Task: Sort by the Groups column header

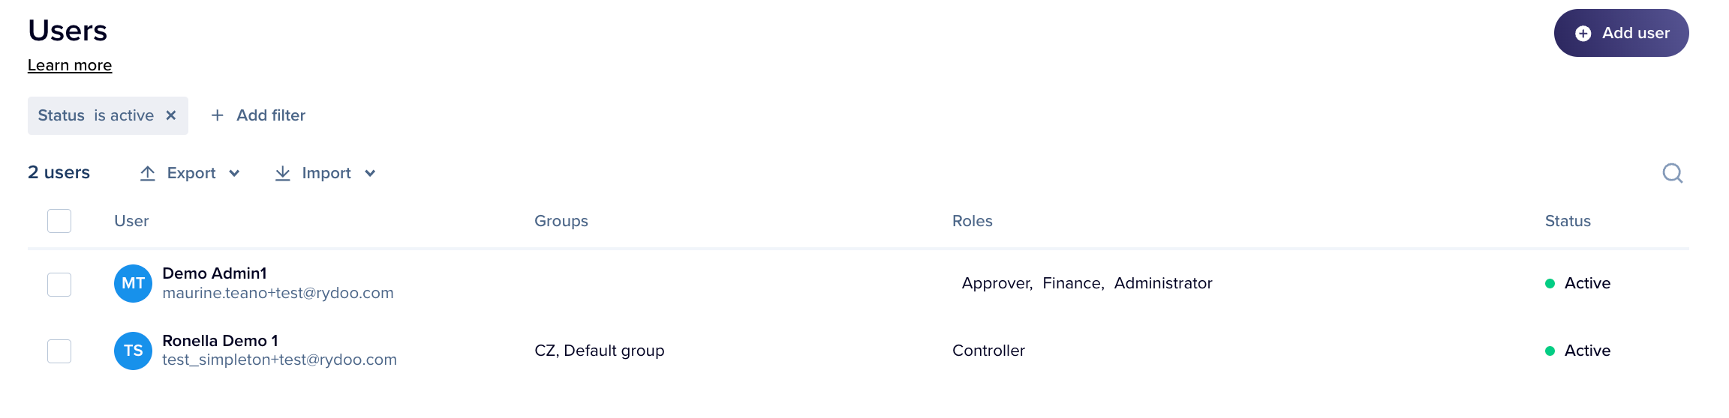Action: pyautogui.click(x=561, y=221)
